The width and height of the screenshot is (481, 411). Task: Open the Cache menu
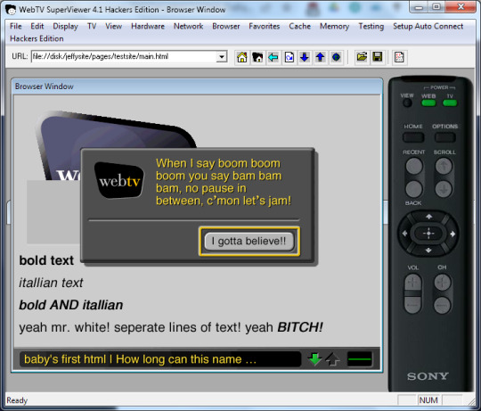coord(299,27)
